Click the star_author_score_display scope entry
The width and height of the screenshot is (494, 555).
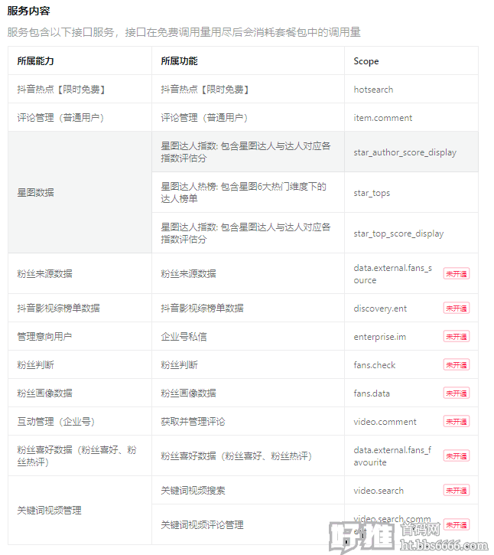pos(405,152)
